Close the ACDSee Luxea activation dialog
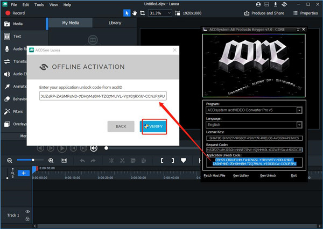This screenshot has height=229, width=323. [x=174, y=50]
